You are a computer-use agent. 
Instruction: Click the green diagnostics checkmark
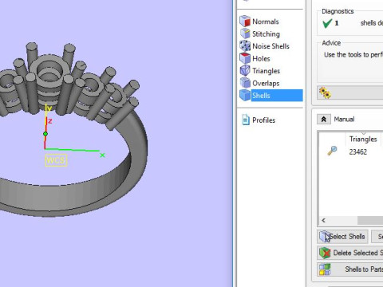point(327,23)
